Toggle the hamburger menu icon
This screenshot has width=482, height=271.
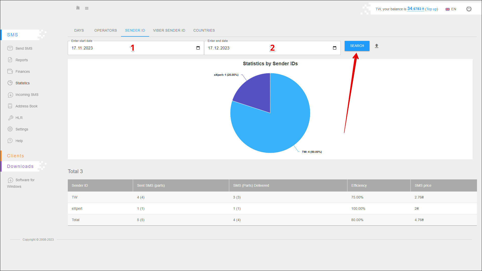point(87,8)
